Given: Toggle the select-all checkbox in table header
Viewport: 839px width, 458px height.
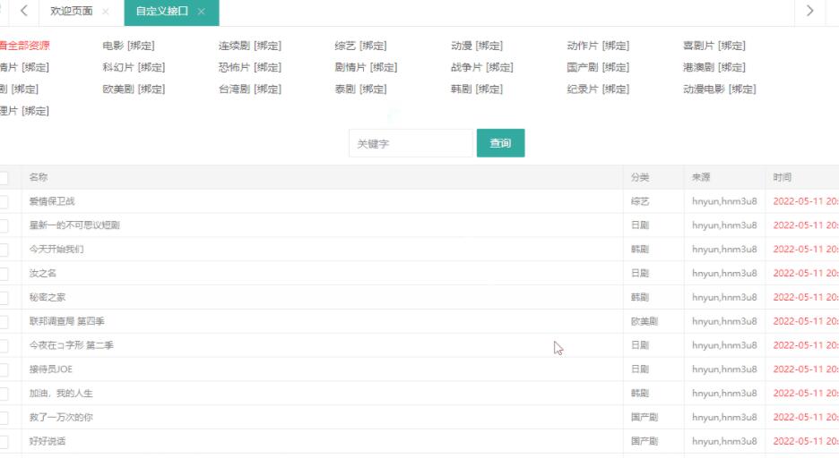Looking at the screenshot, I should 4,178.
